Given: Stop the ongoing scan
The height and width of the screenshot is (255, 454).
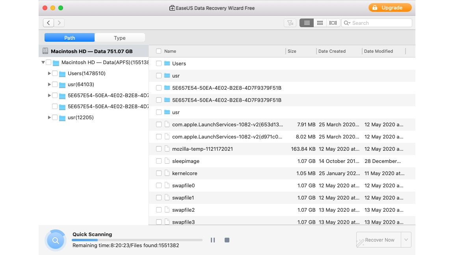Looking at the screenshot, I should point(227,240).
